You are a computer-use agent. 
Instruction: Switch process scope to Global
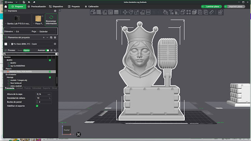point(20,50)
